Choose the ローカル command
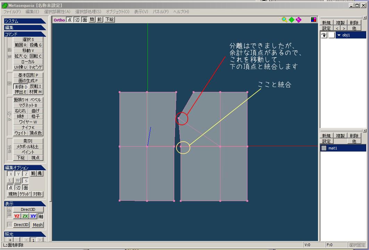The width and height of the screenshot is (369, 250). (28, 62)
